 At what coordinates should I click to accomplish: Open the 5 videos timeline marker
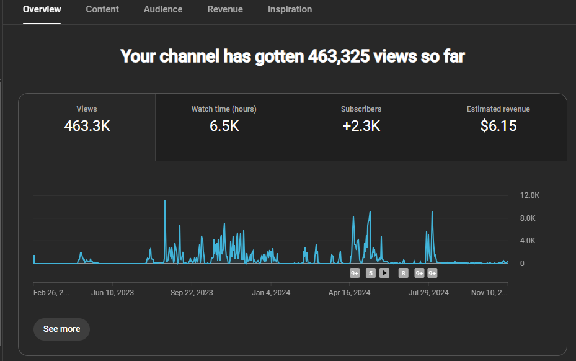tap(371, 273)
